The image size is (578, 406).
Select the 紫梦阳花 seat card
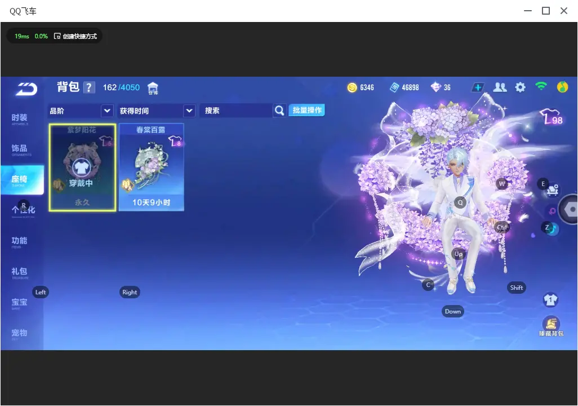pos(82,167)
